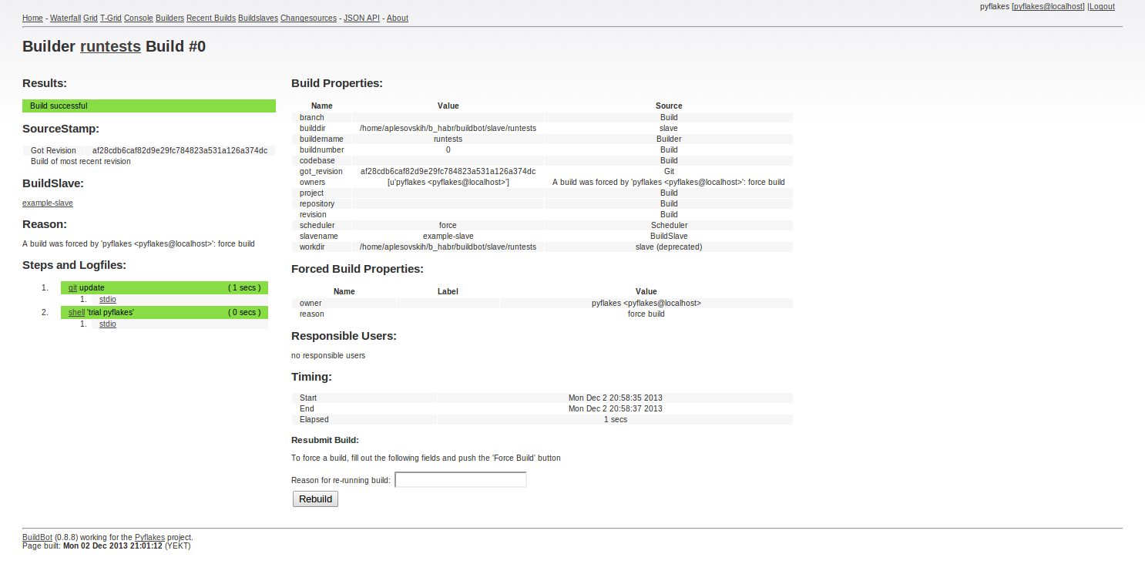Click the buildername value 'runtests' in properties
The image size is (1145, 564).
(x=448, y=139)
